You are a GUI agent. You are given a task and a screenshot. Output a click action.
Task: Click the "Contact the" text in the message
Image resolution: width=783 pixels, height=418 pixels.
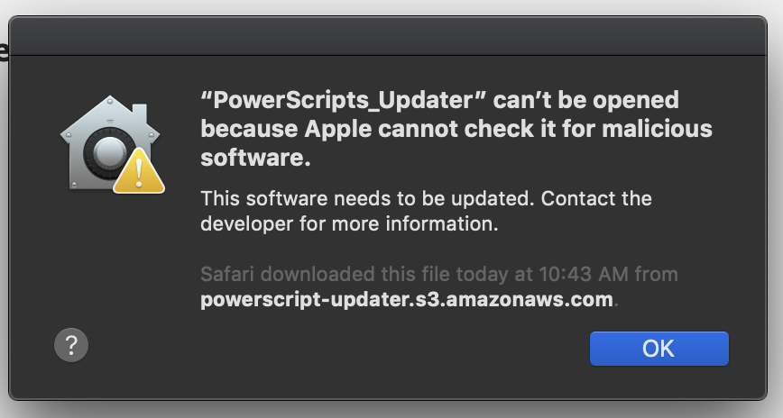click(x=596, y=198)
